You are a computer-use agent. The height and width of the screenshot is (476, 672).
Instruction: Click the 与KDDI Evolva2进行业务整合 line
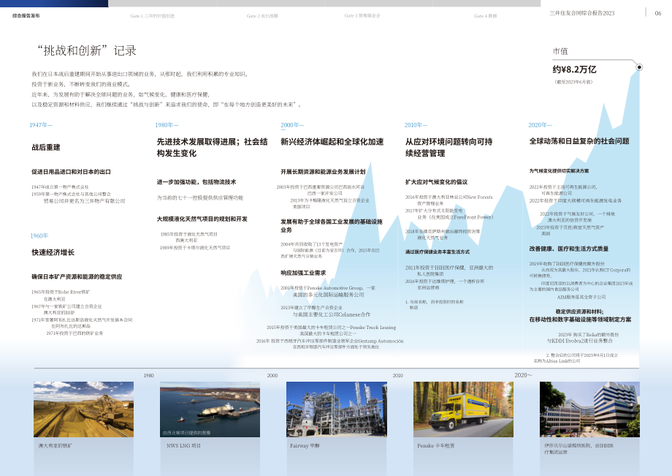click(580, 341)
